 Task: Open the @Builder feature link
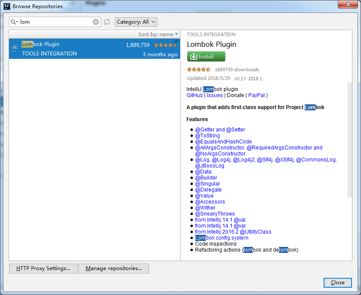(206, 178)
